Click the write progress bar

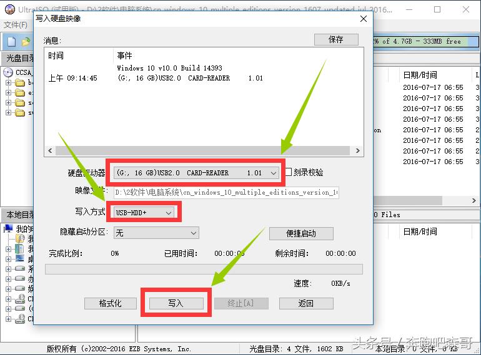[204, 270]
